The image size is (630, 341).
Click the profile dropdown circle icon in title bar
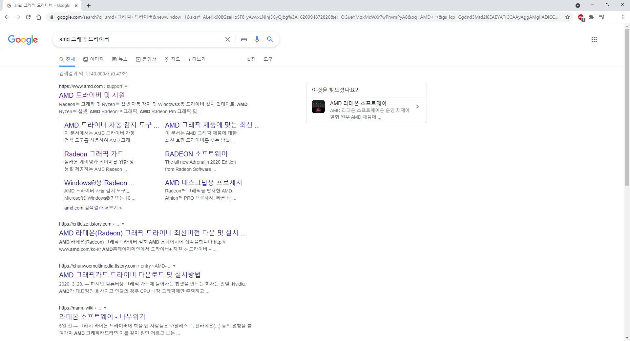point(578,5)
